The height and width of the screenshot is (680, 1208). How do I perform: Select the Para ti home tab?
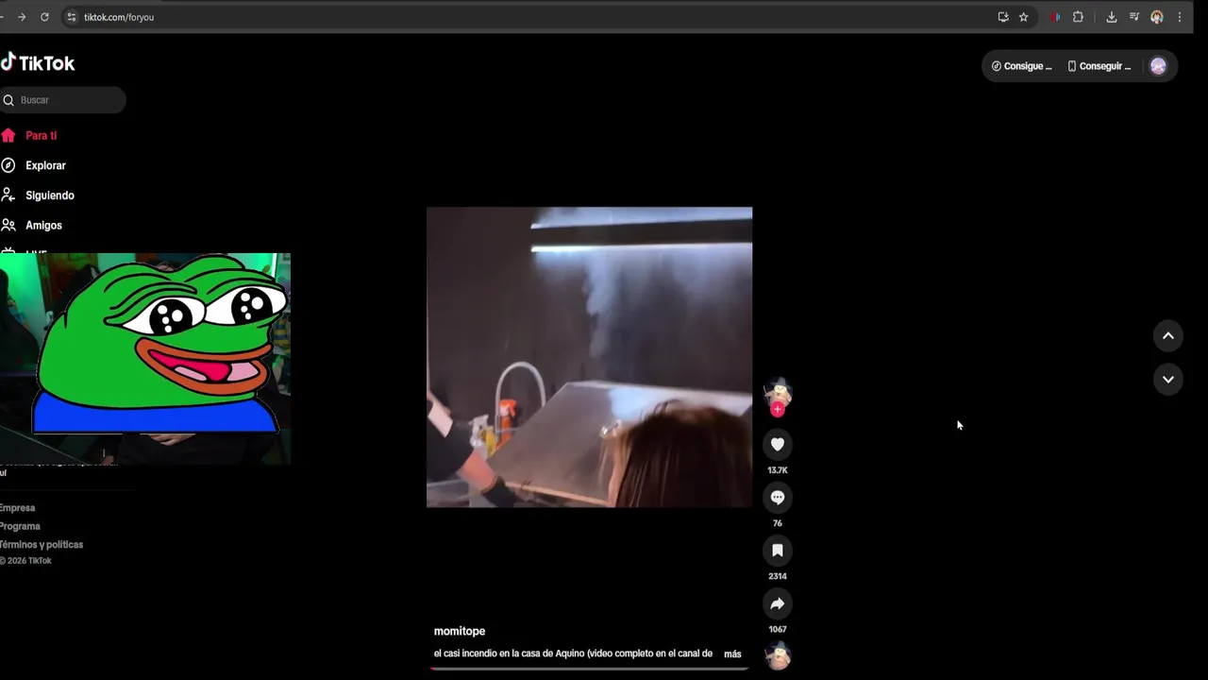click(42, 136)
